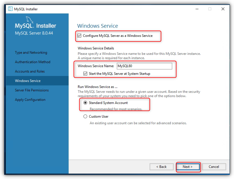Screen dimensions: 234x179
Task: Select the Windows Service sidebar step
Action: tap(37, 81)
